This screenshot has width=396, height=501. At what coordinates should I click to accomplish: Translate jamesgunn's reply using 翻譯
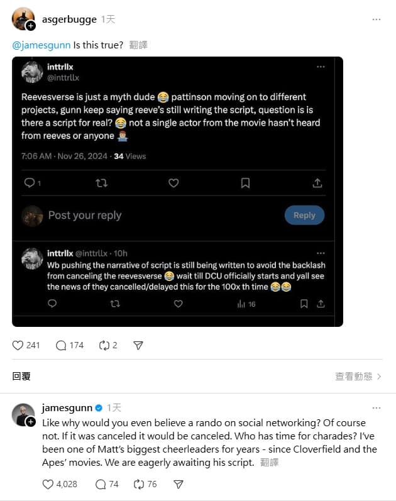(x=270, y=462)
